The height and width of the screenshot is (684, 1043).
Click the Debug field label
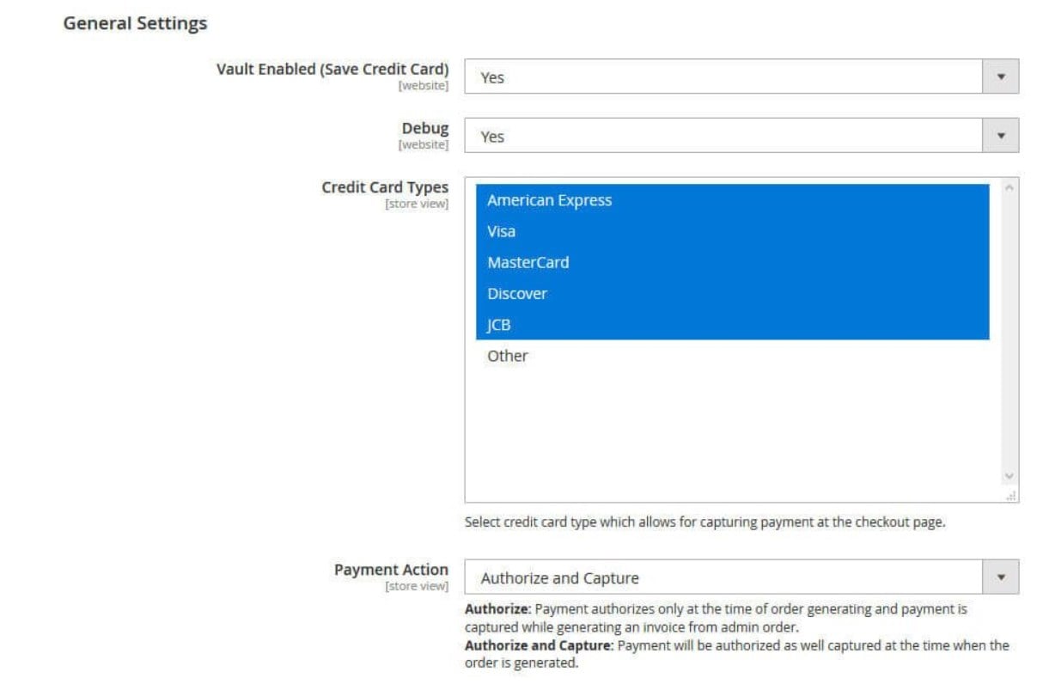(425, 128)
